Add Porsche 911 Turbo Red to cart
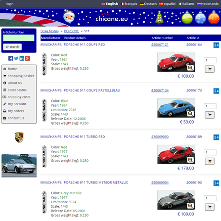Image resolution: width=221 pixels, height=221 pixels. pos(210,161)
